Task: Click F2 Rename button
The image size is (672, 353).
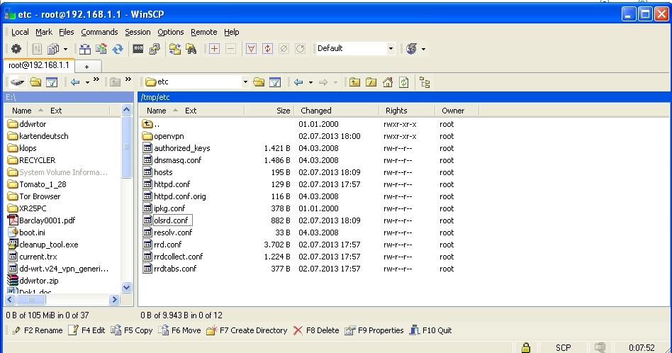Action: click(x=38, y=330)
